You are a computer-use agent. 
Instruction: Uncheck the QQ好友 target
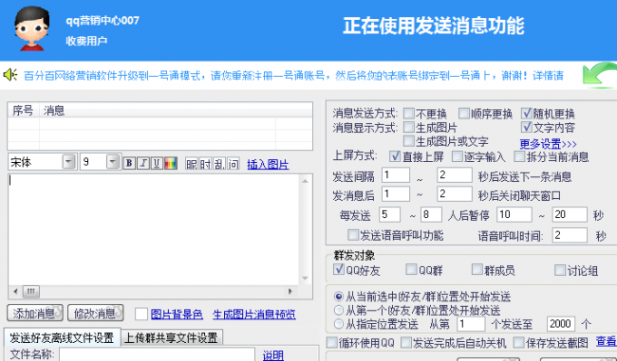point(339,269)
